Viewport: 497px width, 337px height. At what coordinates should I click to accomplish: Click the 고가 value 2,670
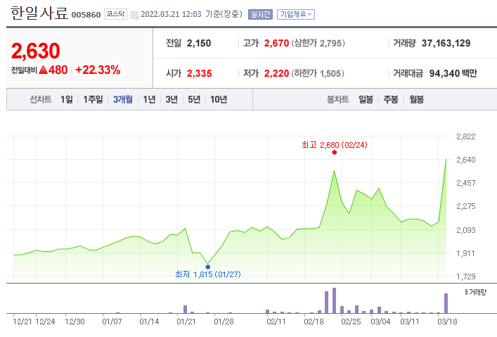(x=276, y=43)
